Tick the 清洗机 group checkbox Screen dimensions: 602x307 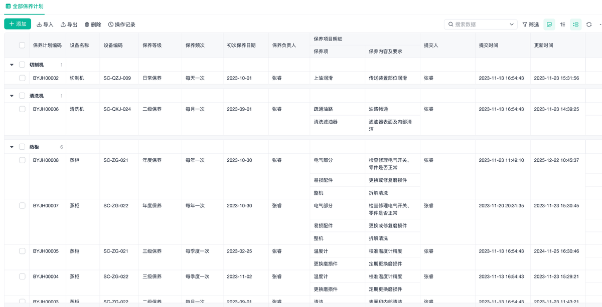(22, 96)
